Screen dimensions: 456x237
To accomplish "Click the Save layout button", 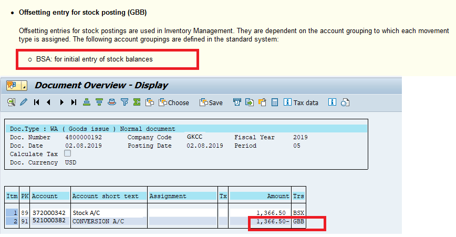I will point(211,102).
